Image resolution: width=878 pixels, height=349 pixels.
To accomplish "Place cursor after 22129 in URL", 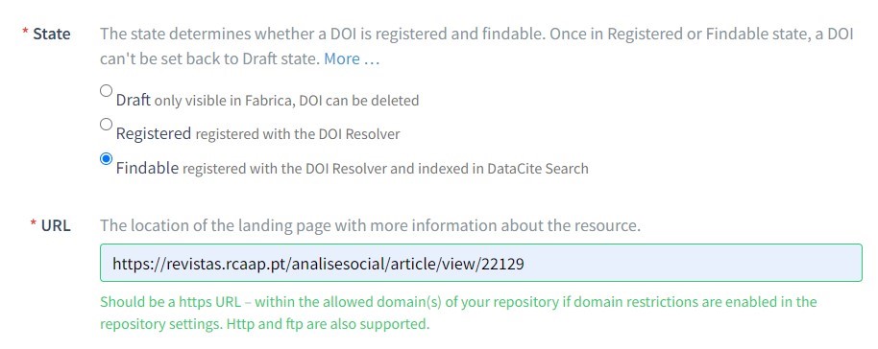I will coord(525,264).
